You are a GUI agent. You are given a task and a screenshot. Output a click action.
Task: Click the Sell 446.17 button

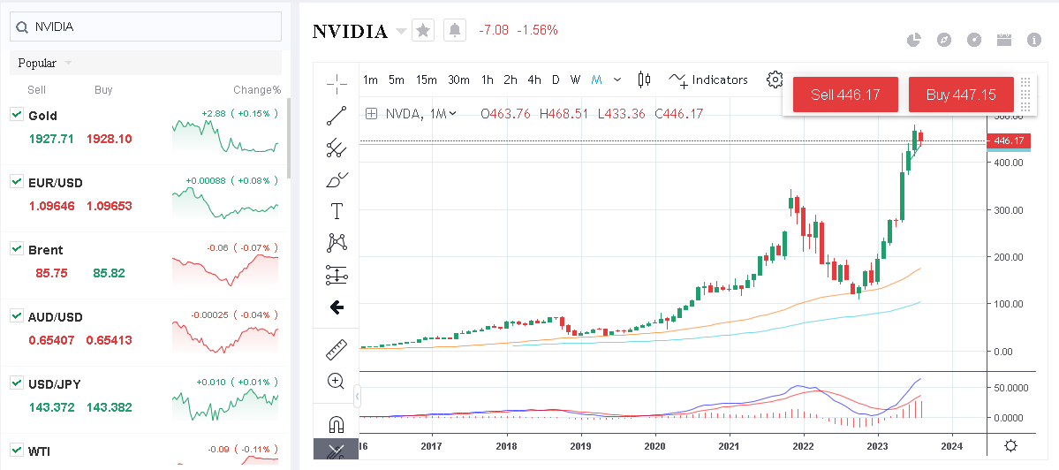(845, 95)
